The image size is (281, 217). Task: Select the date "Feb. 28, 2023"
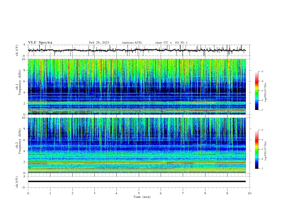(x=99, y=43)
